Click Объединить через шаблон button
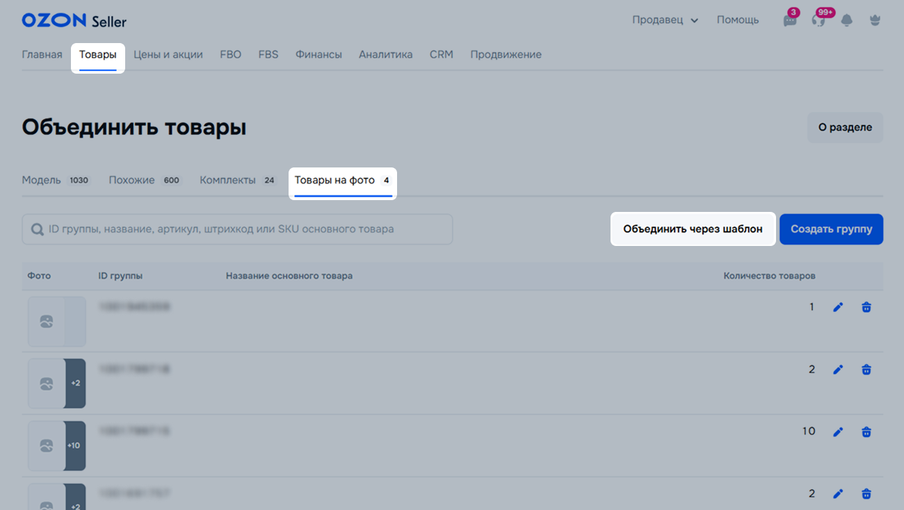 pos(693,229)
